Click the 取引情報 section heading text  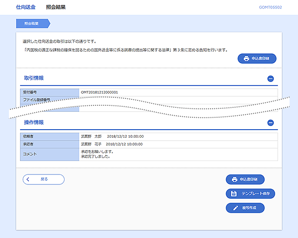[34, 78]
